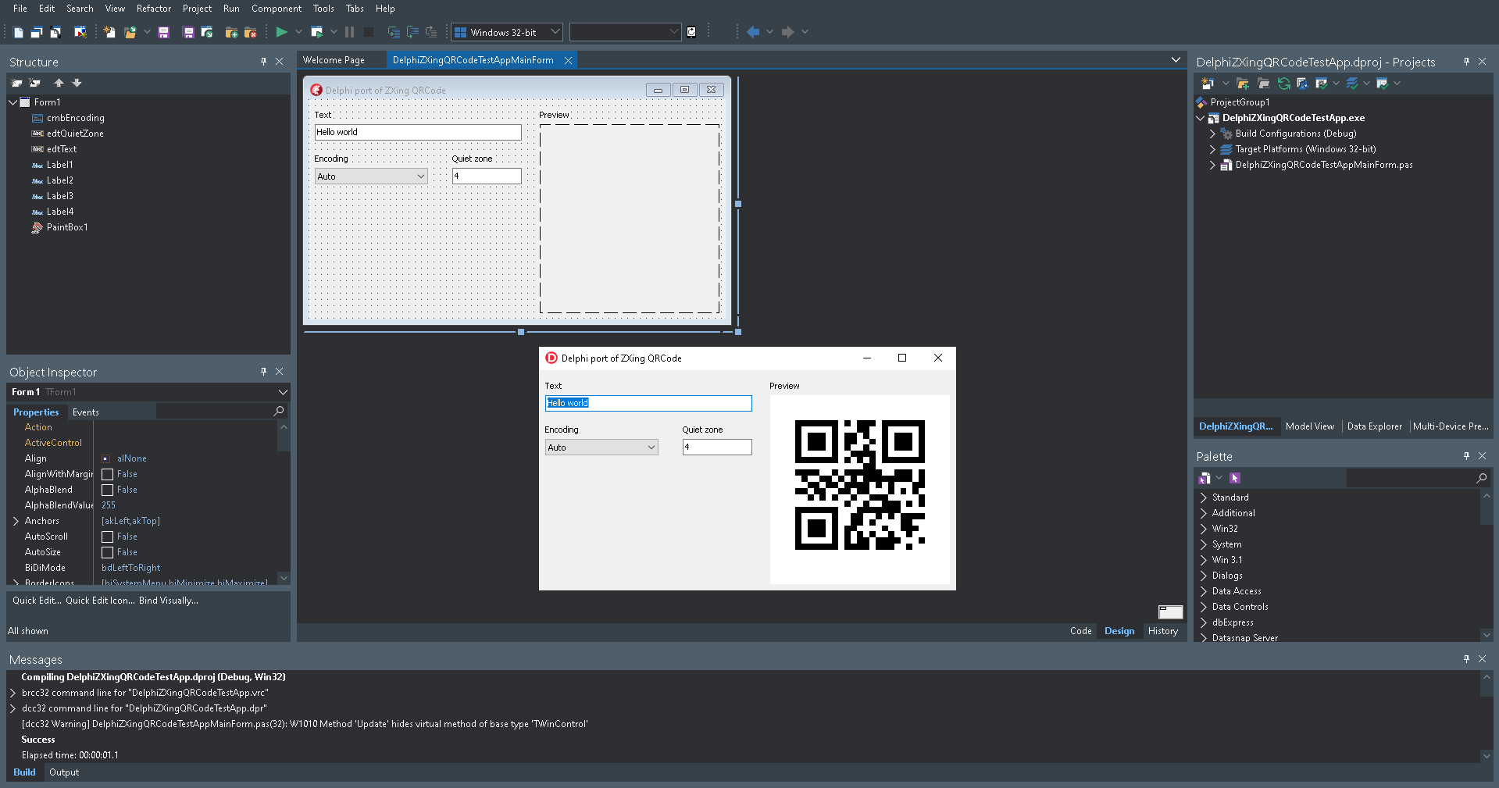Click the Remove File from Project icon
Viewport: 1499px width, 788px height.
click(250, 32)
